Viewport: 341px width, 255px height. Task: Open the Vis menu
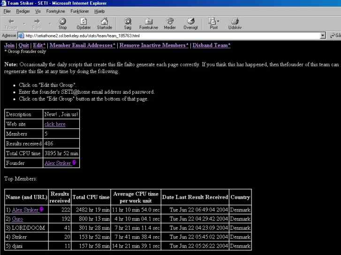(38, 11)
